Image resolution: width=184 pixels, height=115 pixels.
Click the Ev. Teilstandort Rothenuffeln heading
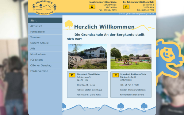coord(139,2)
